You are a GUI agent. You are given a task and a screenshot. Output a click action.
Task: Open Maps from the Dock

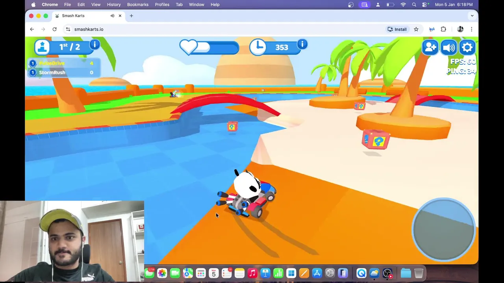coord(188,273)
